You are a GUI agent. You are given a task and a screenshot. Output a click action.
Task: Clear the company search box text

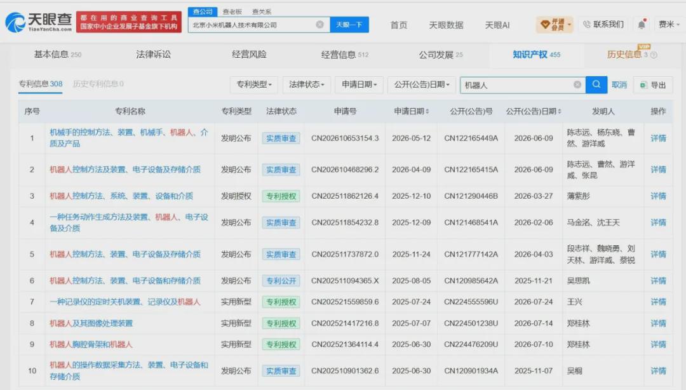[x=319, y=25]
